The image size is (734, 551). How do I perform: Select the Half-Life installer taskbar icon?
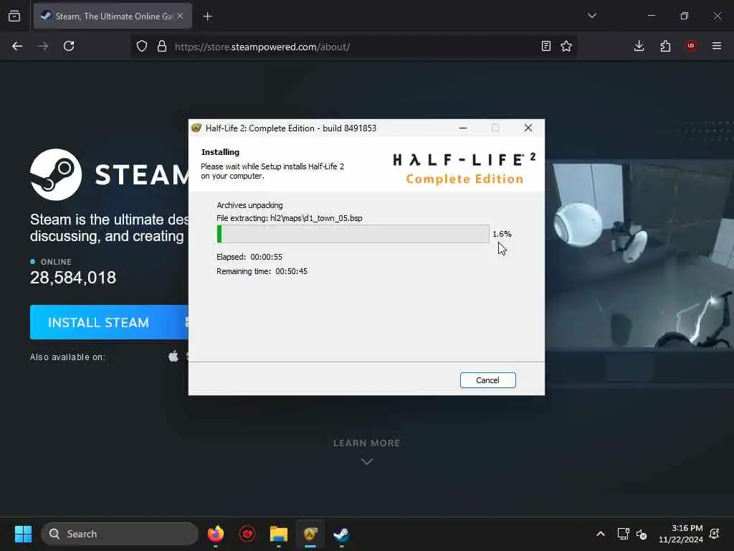click(x=310, y=534)
